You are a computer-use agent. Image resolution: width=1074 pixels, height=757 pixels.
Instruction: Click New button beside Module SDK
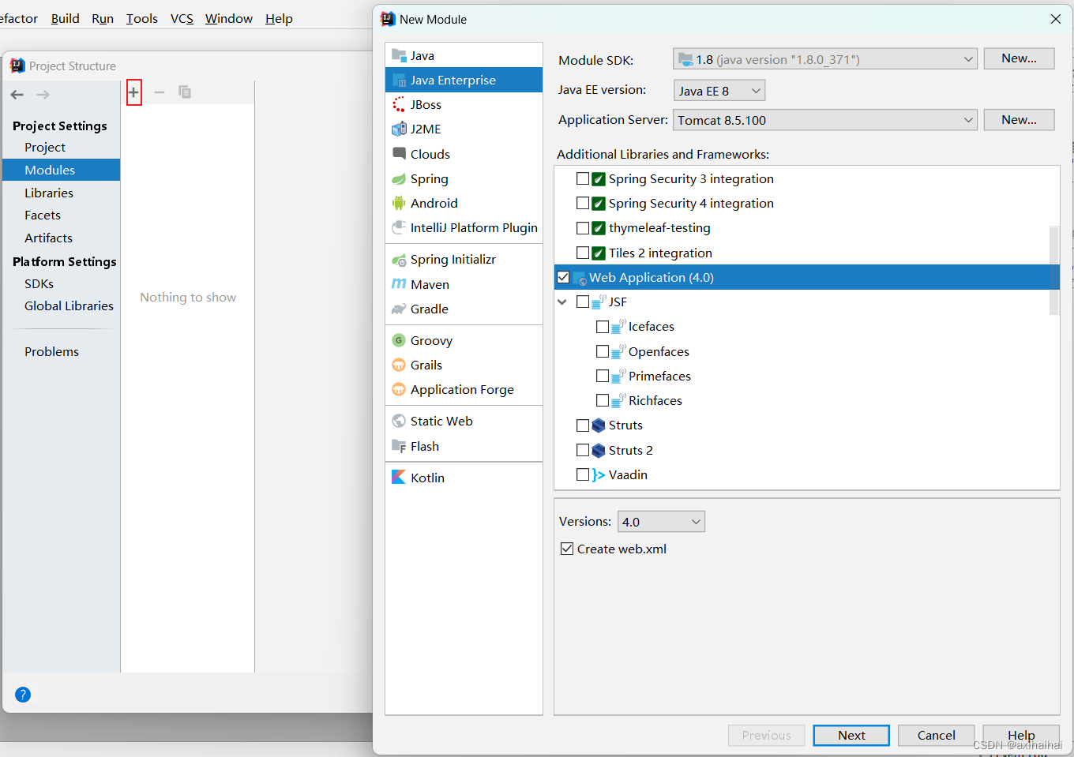[x=1019, y=58]
